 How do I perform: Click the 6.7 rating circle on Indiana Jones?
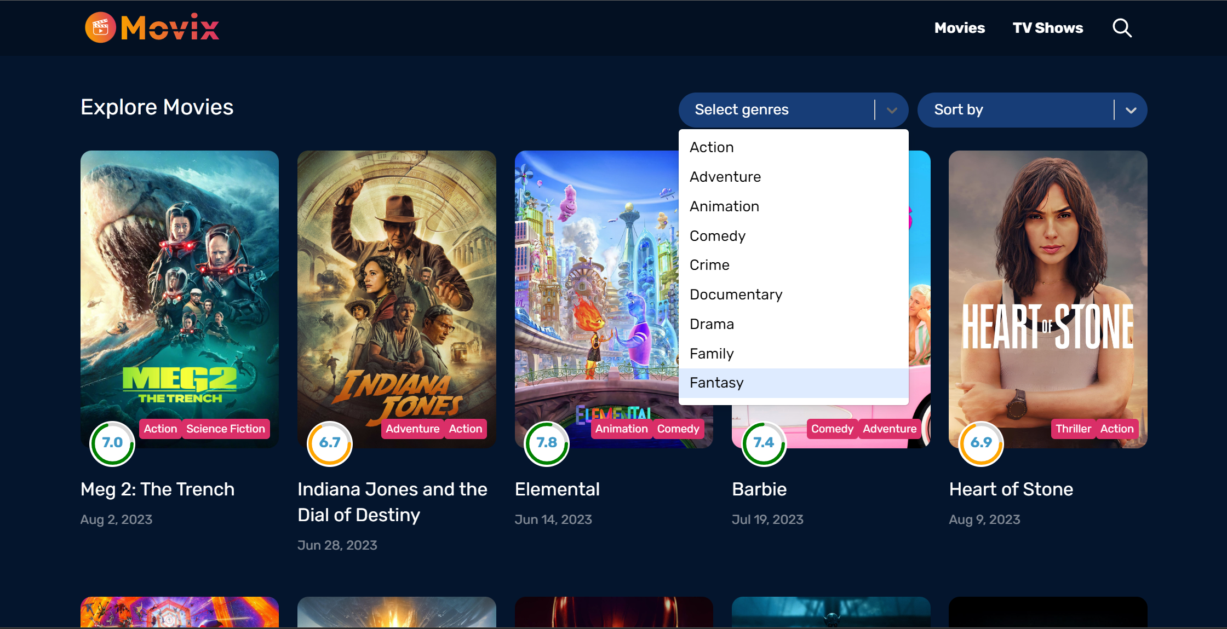tap(330, 443)
